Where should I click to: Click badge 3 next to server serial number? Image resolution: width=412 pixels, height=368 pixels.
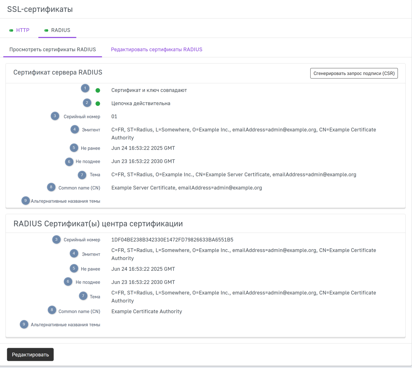[x=55, y=116]
